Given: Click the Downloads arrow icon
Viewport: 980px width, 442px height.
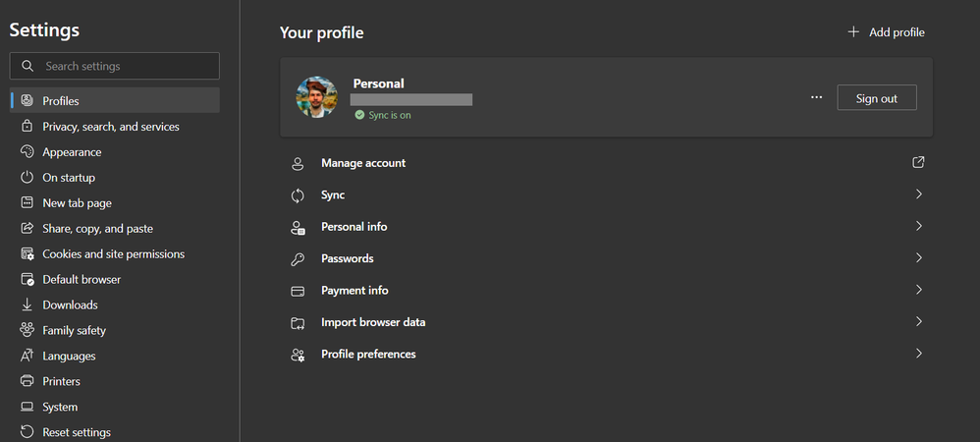Looking at the screenshot, I should point(27,305).
